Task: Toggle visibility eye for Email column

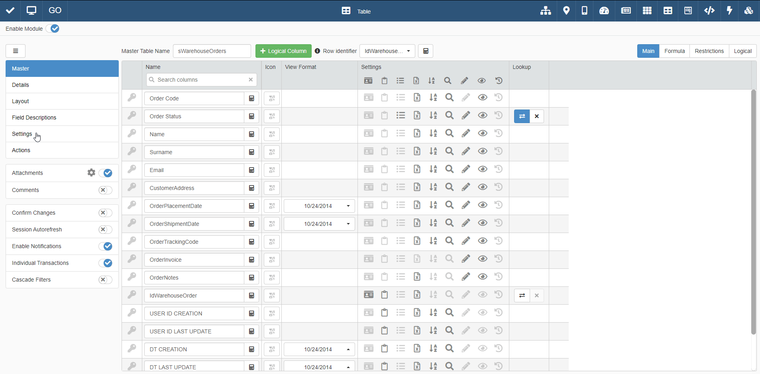Action: (482, 169)
